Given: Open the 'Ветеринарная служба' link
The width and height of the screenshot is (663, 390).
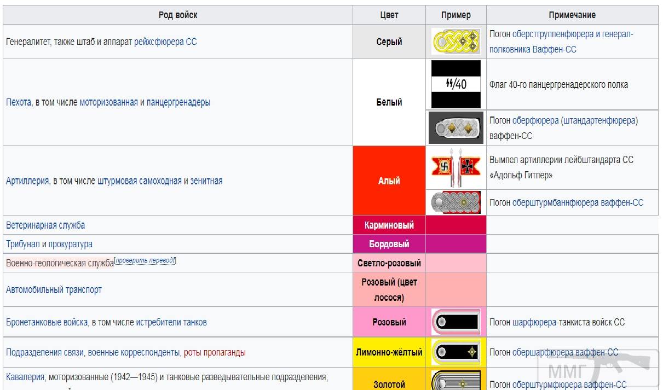Looking at the screenshot, I should 45,225.
